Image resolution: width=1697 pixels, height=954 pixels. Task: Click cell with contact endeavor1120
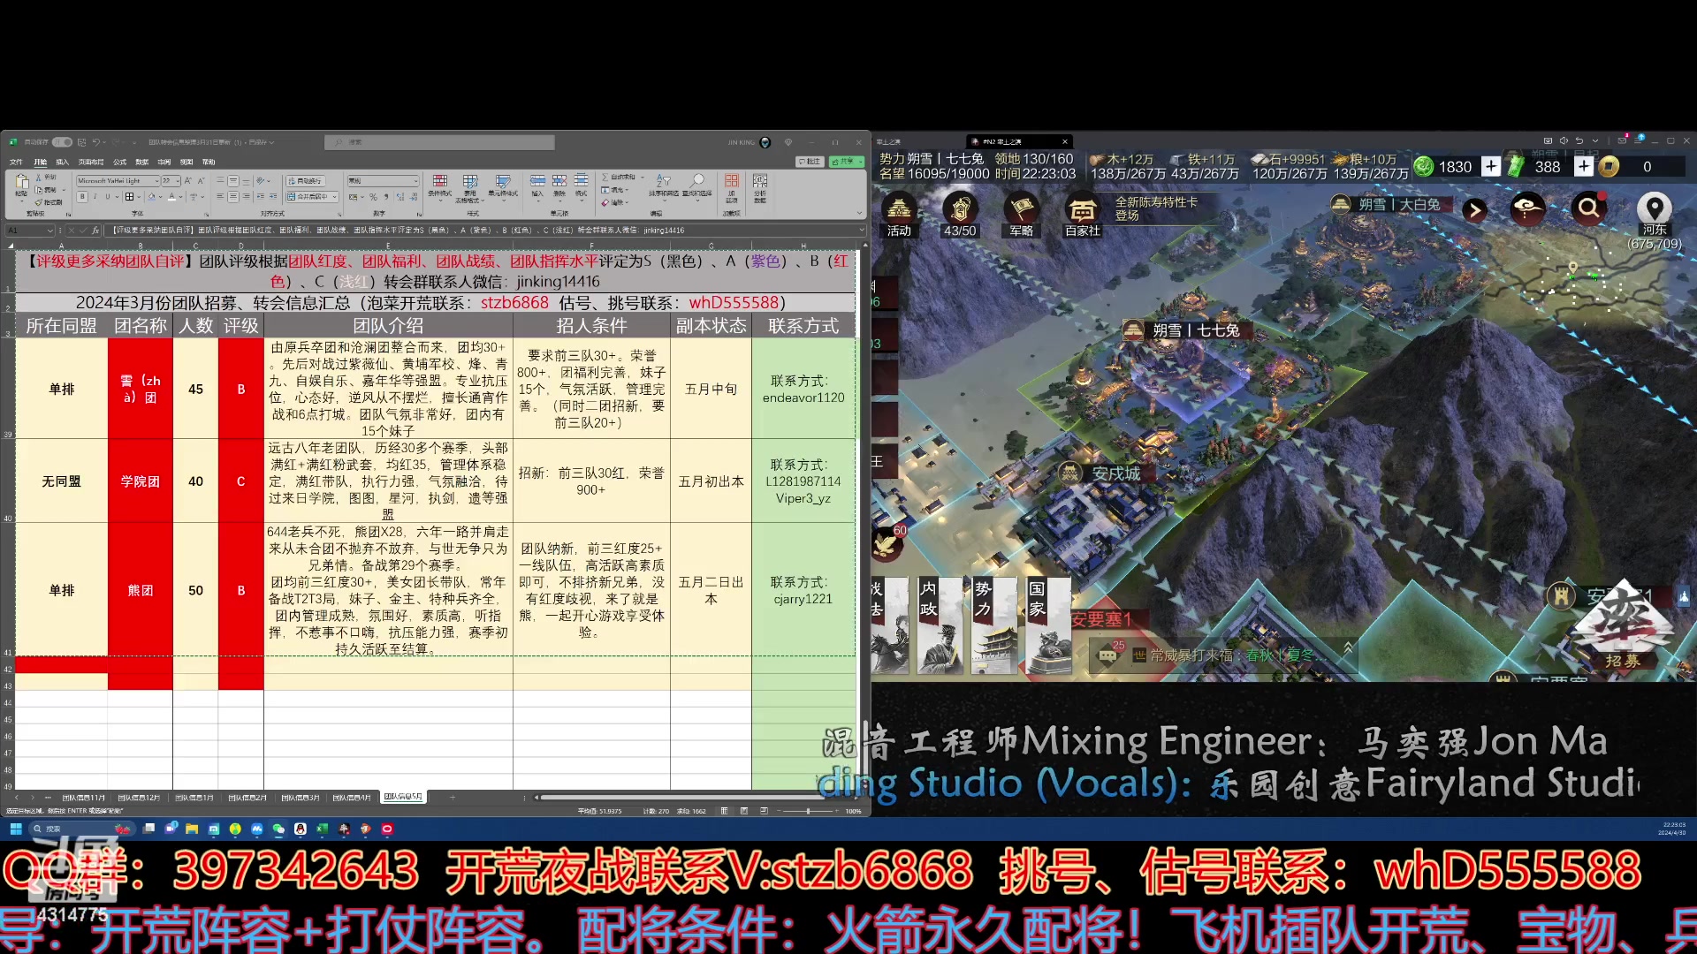803,389
